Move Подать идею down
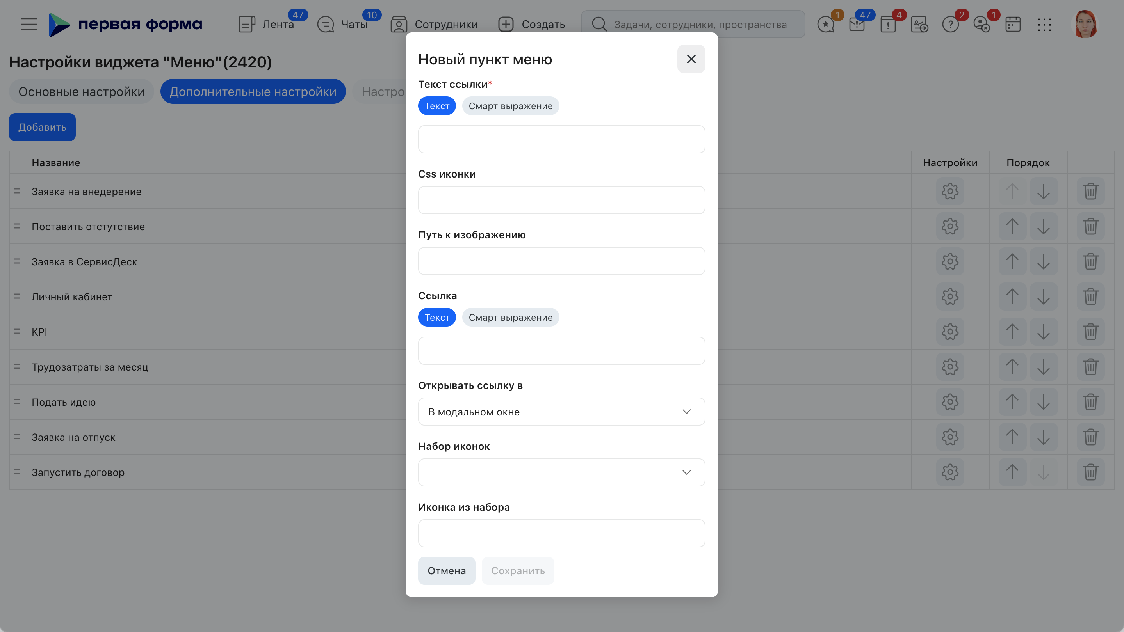 click(1044, 402)
